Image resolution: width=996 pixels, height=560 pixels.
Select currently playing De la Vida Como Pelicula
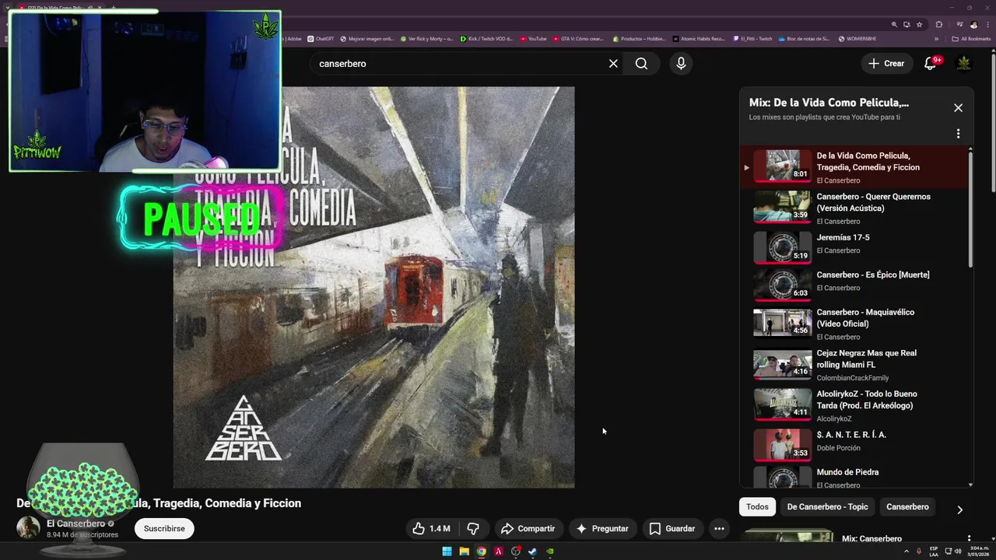(855, 166)
